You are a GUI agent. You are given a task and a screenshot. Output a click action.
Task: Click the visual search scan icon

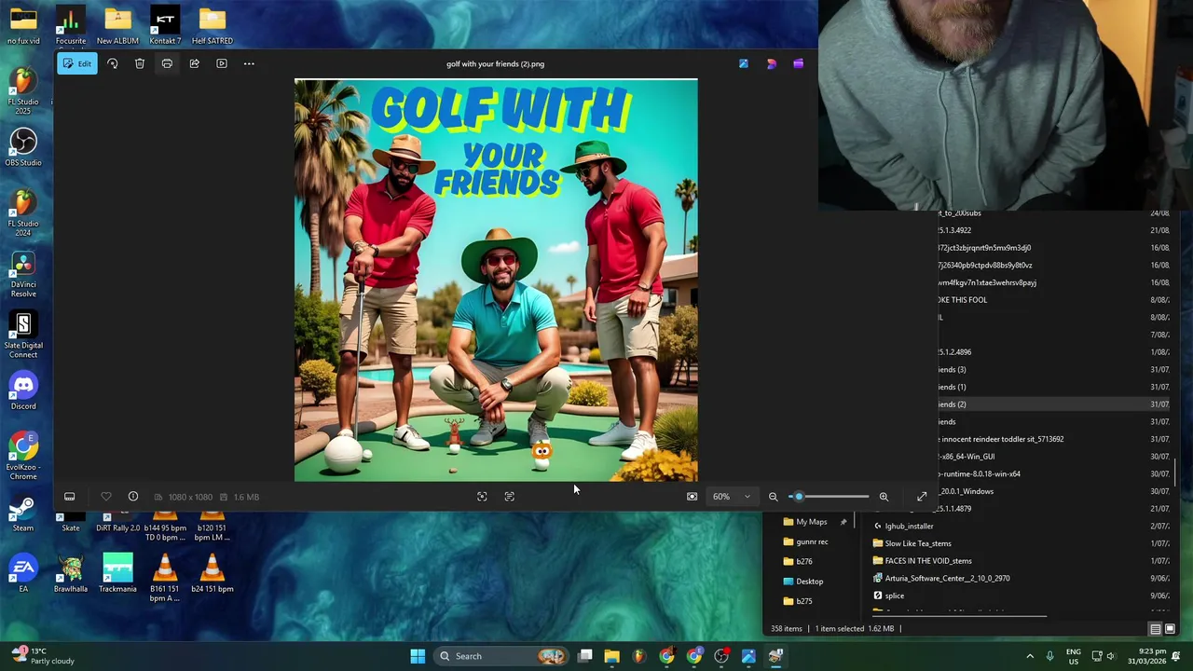[x=482, y=497]
